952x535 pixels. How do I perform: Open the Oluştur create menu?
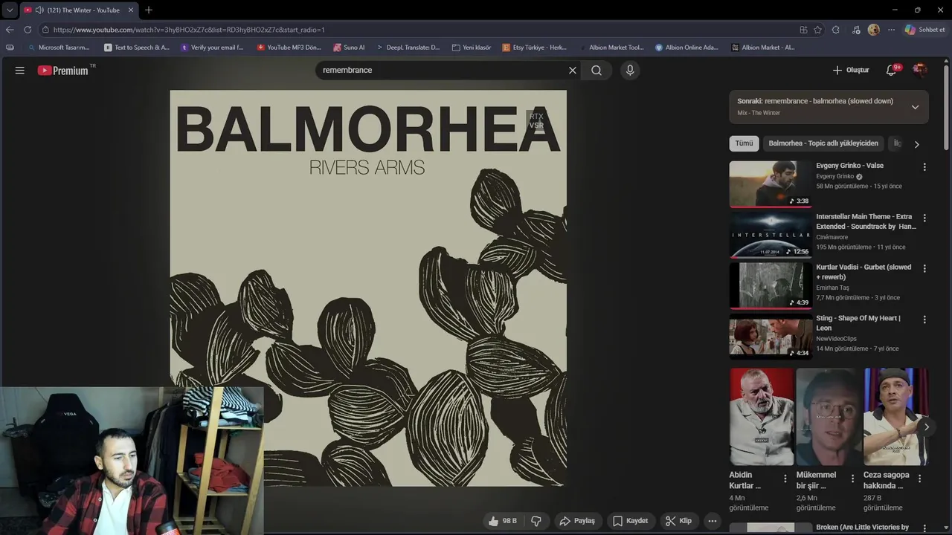pyautogui.click(x=850, y=70)
